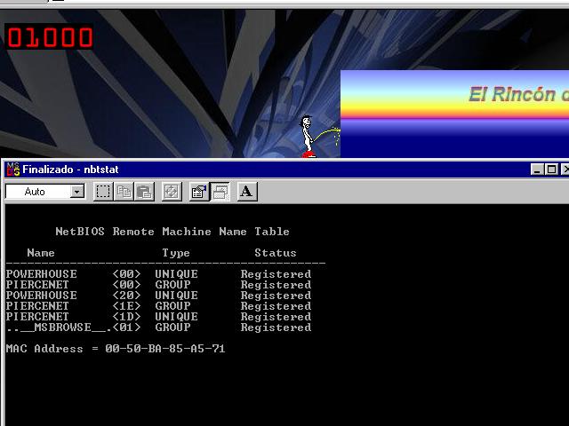The height and width of the screenshot is (426, 569).
Task: Open the Properties toolbar icon
Action: point(199,192)
